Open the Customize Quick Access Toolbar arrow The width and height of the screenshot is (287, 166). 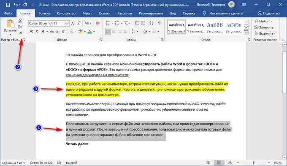[x=33, y=5]
